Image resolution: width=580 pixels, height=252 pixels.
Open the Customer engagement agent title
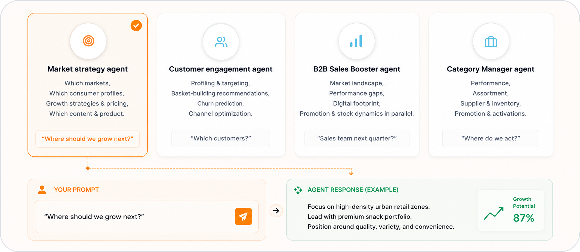(x=221, y=69)
